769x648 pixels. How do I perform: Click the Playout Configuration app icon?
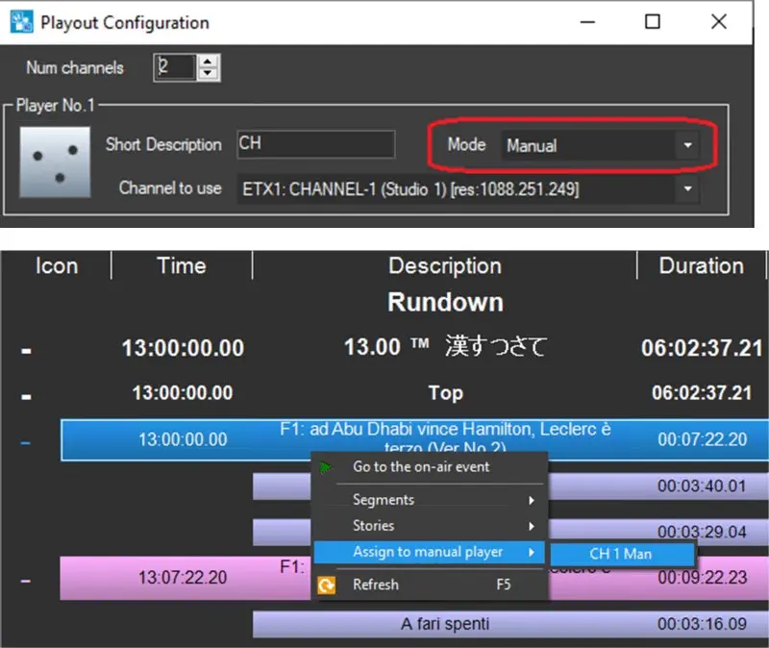click(x=17, y=21)
